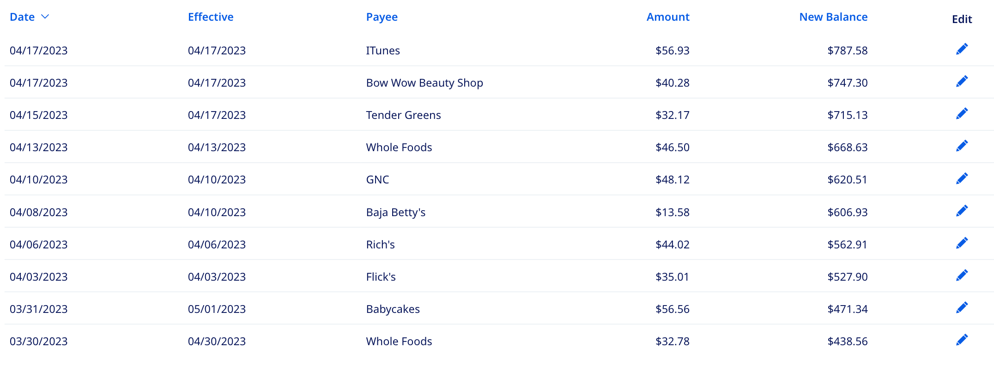This screenshot has width=994, height=365.
Task: Sort by New Balance column
Action: coord(833,17)
